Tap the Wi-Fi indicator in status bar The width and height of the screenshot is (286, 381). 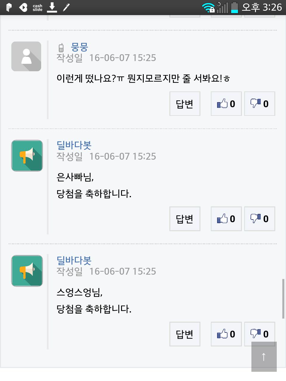[208, 8]
